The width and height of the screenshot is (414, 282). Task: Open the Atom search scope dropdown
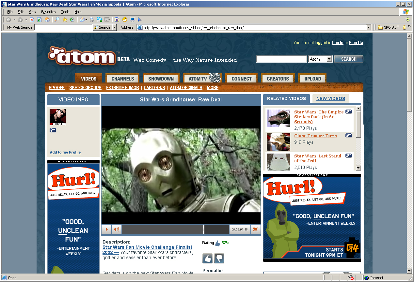(x=329, y=59)
